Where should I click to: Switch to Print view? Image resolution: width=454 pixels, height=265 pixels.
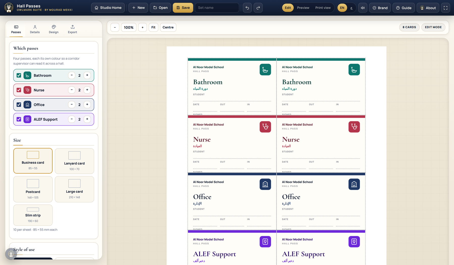pyautogui.click(x=323, y=8)
